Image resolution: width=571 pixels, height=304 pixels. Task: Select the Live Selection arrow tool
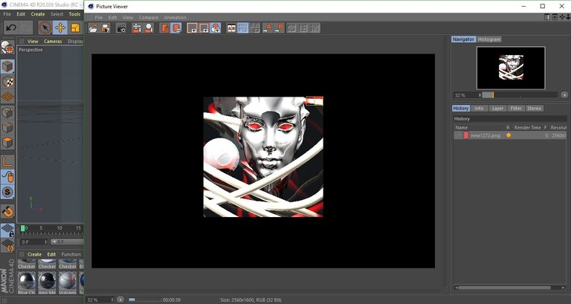tap(45, 28)
